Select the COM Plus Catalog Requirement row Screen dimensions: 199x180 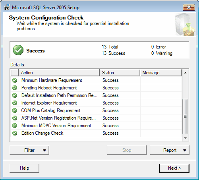96,110
